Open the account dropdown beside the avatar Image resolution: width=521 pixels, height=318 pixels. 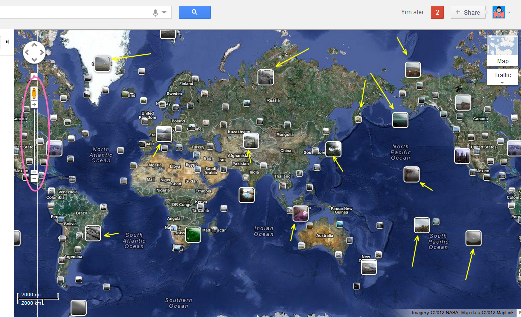509,13
